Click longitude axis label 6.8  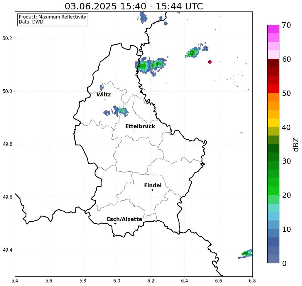tap(252, 281)
